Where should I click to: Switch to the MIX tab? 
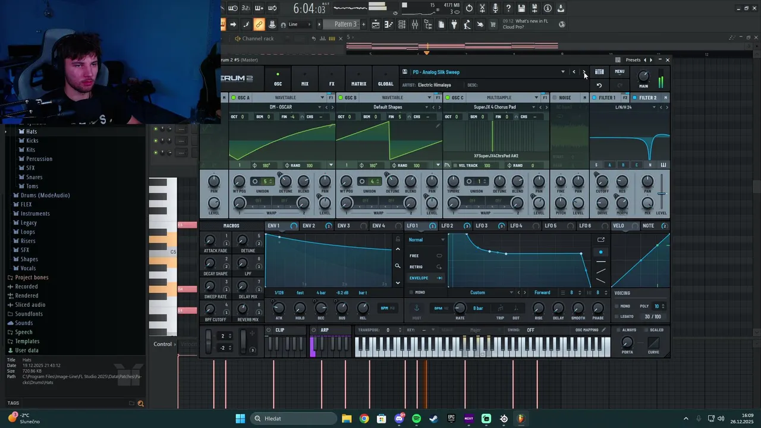click(x=305, y=79)
